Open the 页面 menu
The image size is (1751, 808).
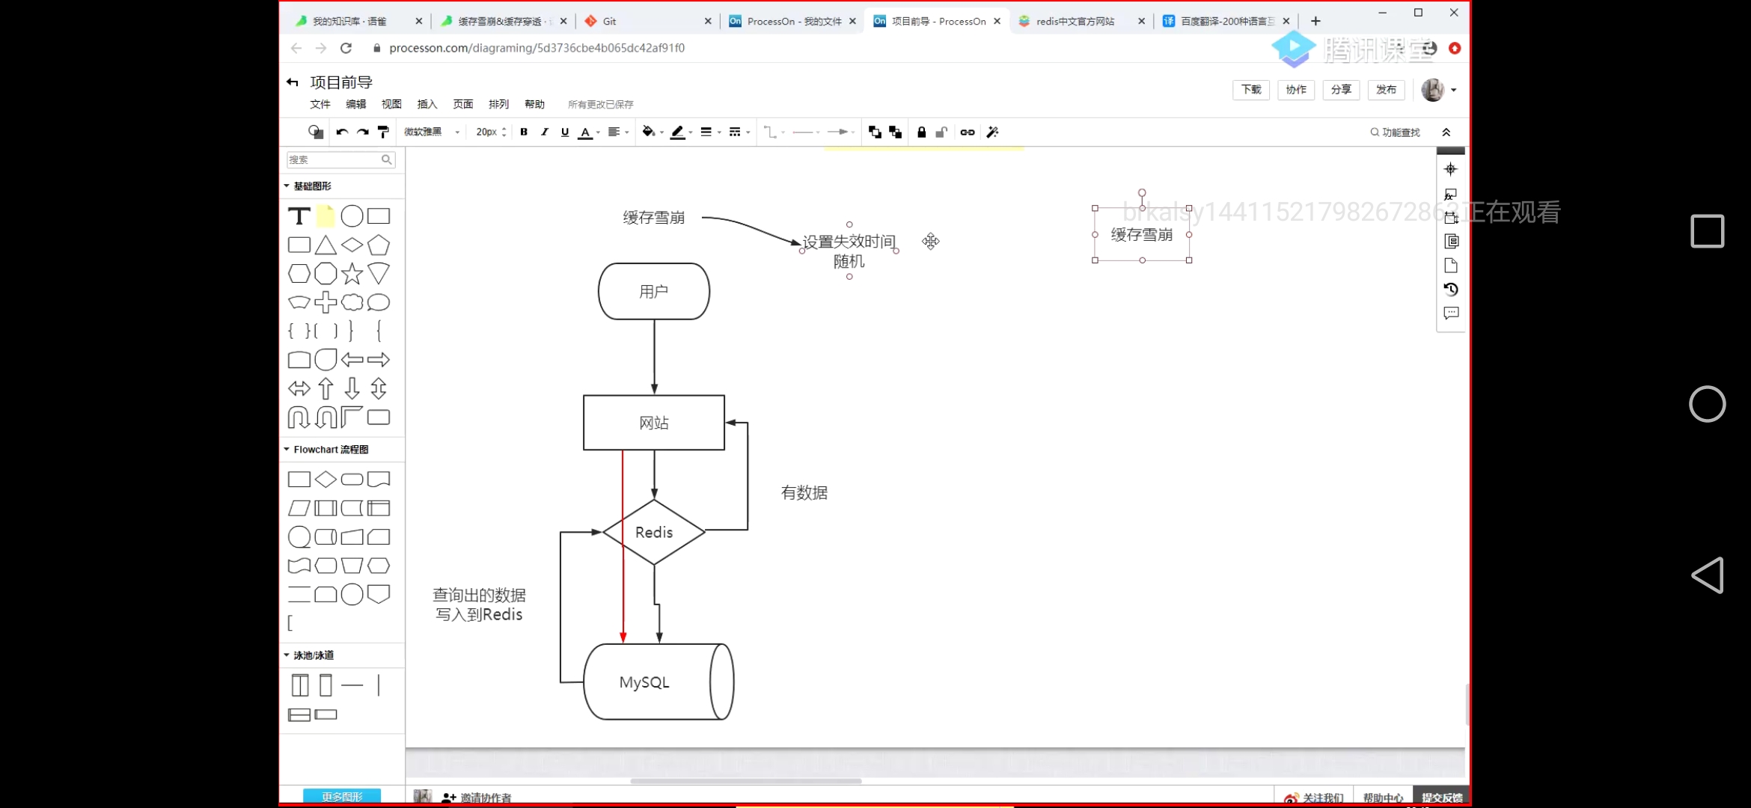tap(463, 104)
